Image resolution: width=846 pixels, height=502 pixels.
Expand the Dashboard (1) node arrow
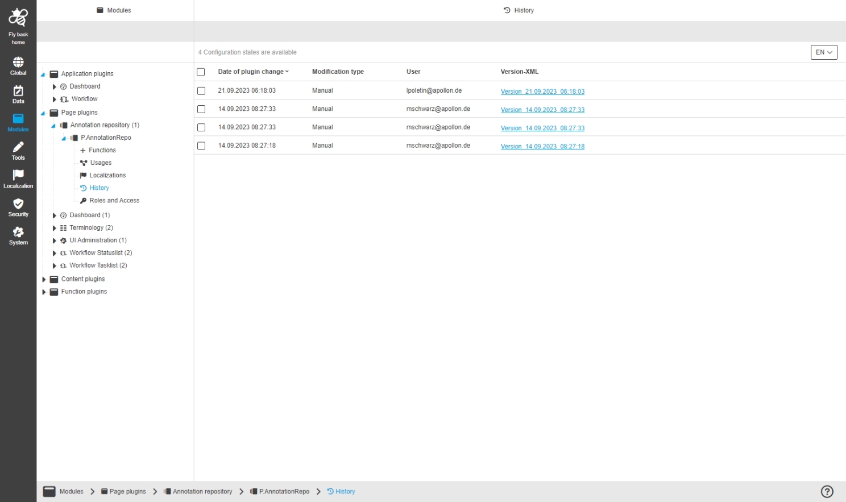pos(54,215)
